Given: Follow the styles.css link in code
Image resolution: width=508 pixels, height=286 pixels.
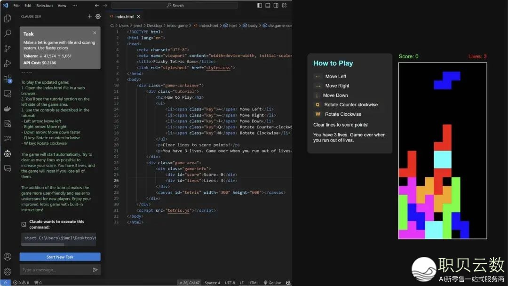Looking at the screenshot, I should point(218,68).
